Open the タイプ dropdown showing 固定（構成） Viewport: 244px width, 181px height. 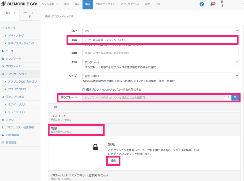pos(160,76)
